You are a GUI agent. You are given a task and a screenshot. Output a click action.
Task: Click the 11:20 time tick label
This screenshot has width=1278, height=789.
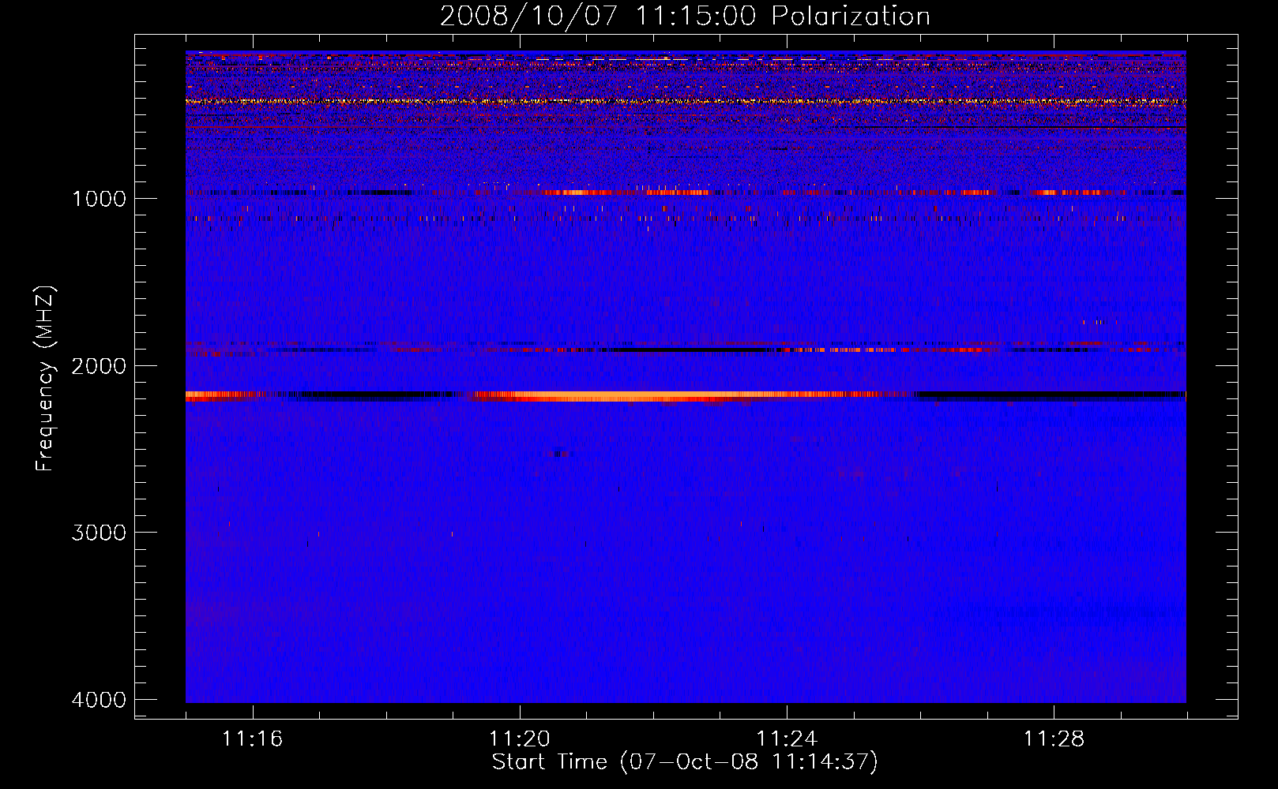tap(520, 739)
